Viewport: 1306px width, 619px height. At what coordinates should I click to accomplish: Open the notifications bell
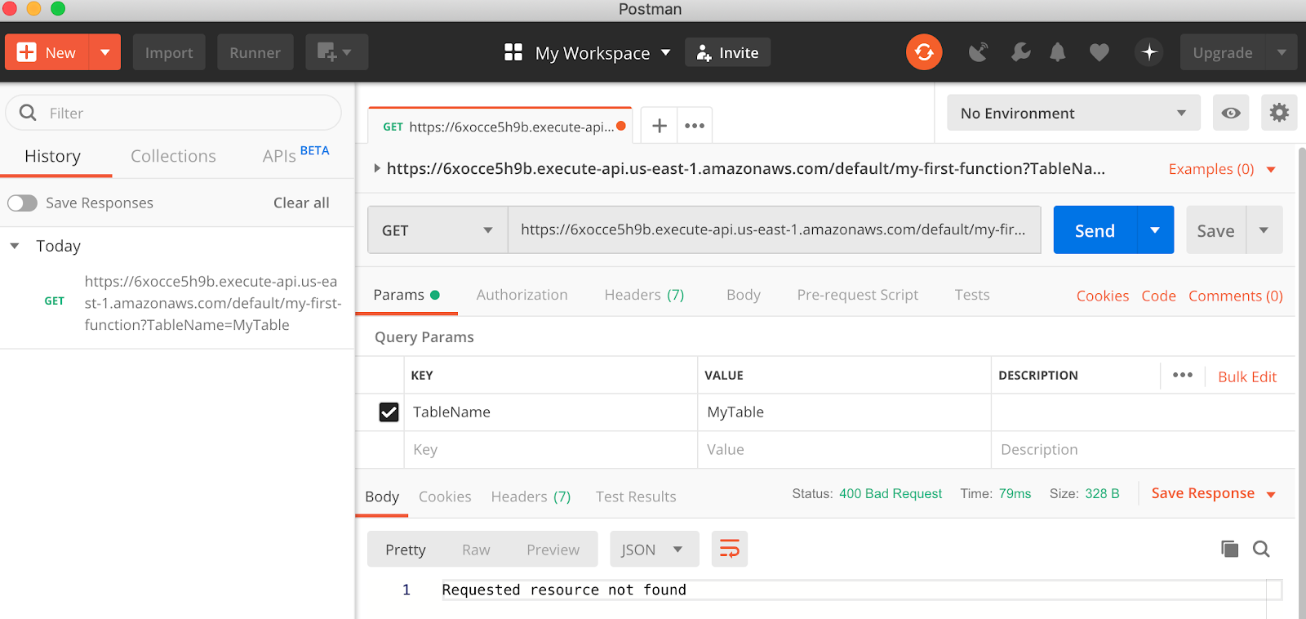(x=1058, y=53)
